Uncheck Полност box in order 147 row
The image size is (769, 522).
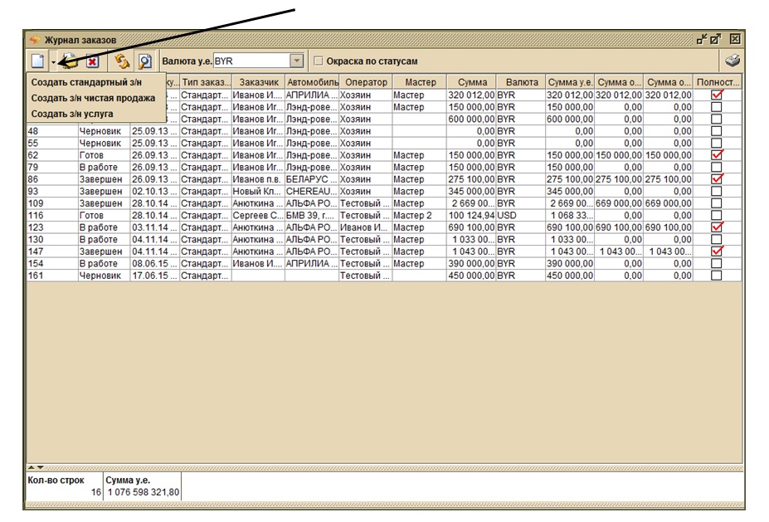point(717,251)
